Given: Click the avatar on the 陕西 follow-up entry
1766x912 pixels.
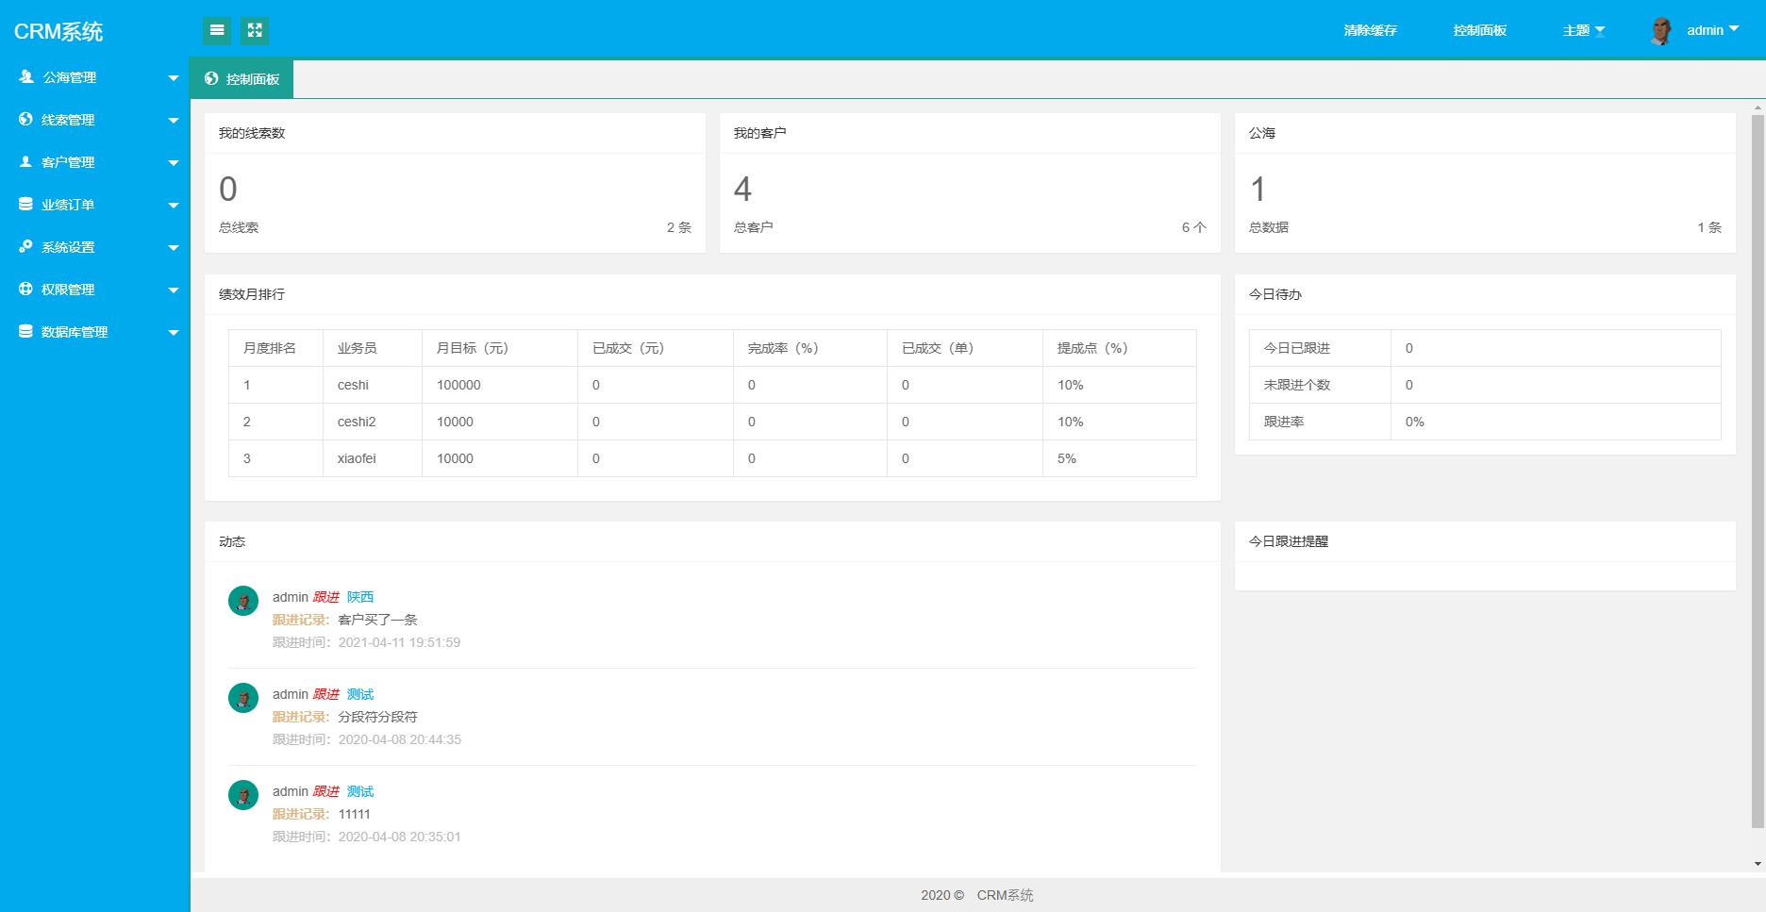Looking at the screenshot, I should click(243, 601).
